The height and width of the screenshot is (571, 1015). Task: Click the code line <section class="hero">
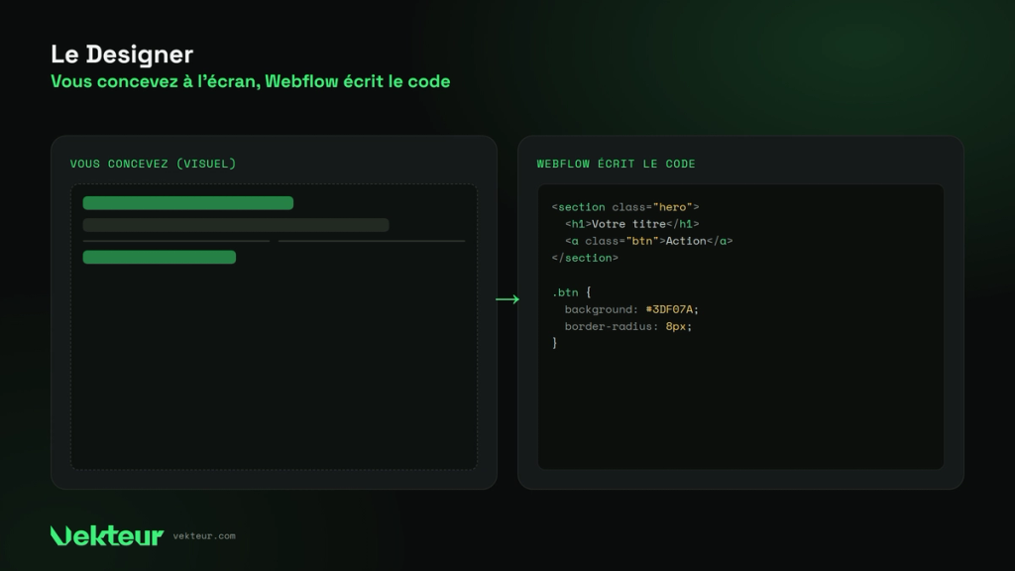[625, 207]
